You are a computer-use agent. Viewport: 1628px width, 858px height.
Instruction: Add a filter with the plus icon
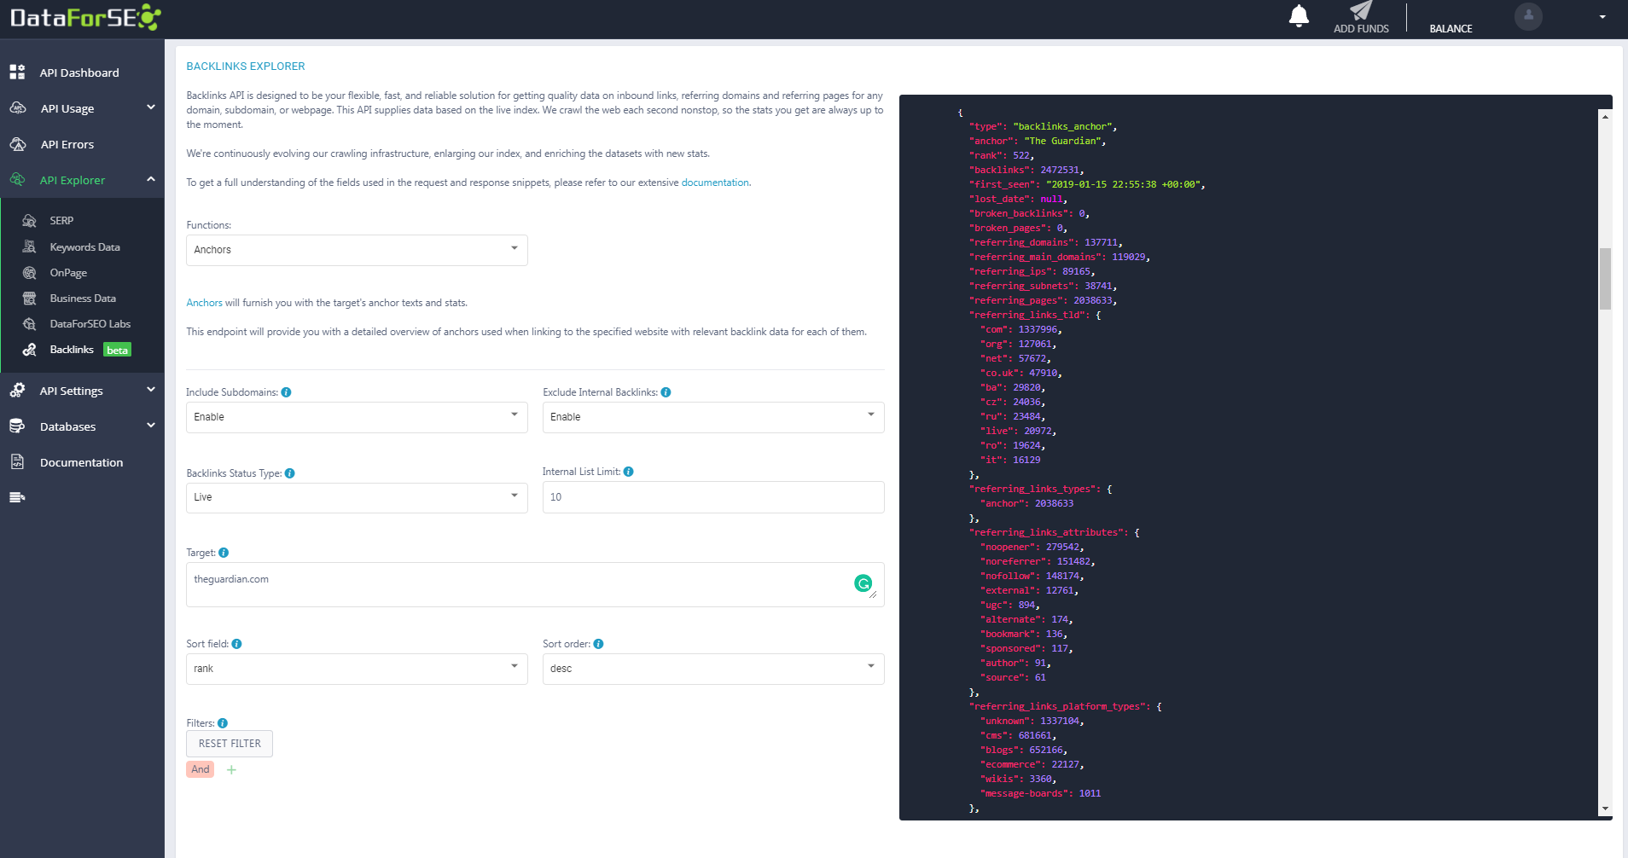pyautogui.click(x=231, y=769)
